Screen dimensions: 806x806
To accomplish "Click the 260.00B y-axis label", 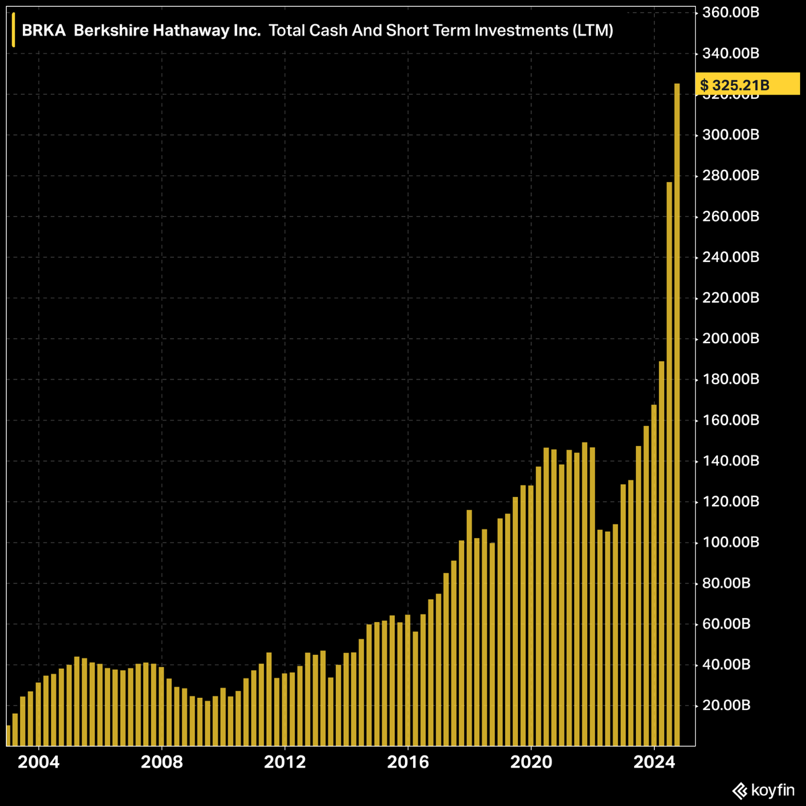I will (x=731, y=216).
